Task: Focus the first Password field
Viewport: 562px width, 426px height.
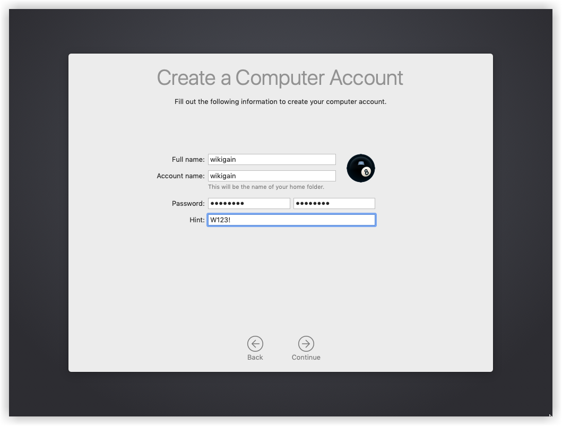Action: (x=249, y=203)
